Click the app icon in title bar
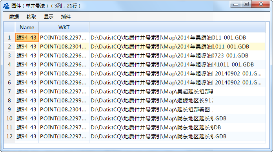 coord(6,6)
